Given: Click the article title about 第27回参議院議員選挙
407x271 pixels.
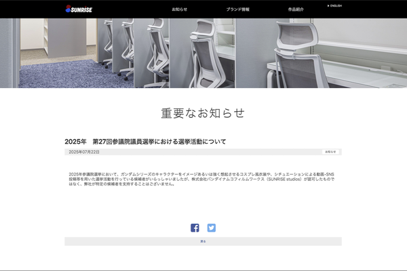Looking at the screenshot, I should coord(145,142).
